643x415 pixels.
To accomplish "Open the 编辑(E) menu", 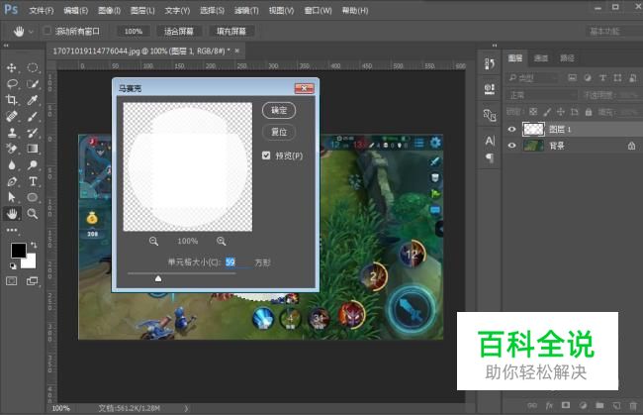I will [x=75, y=10].
